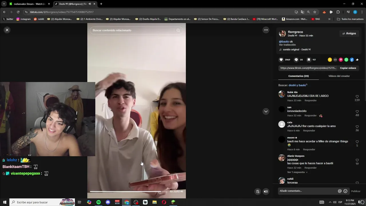Seek along the video progress bar
Viewport: 366px width, 206px height.
(x=129, y=191)
